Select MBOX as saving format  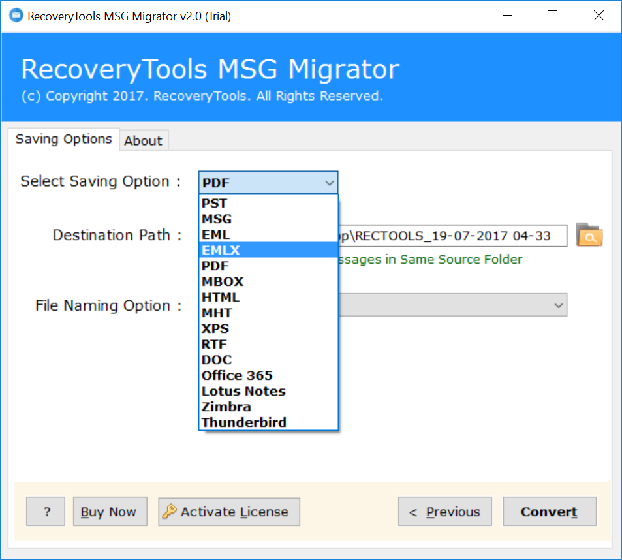(268, 281)
